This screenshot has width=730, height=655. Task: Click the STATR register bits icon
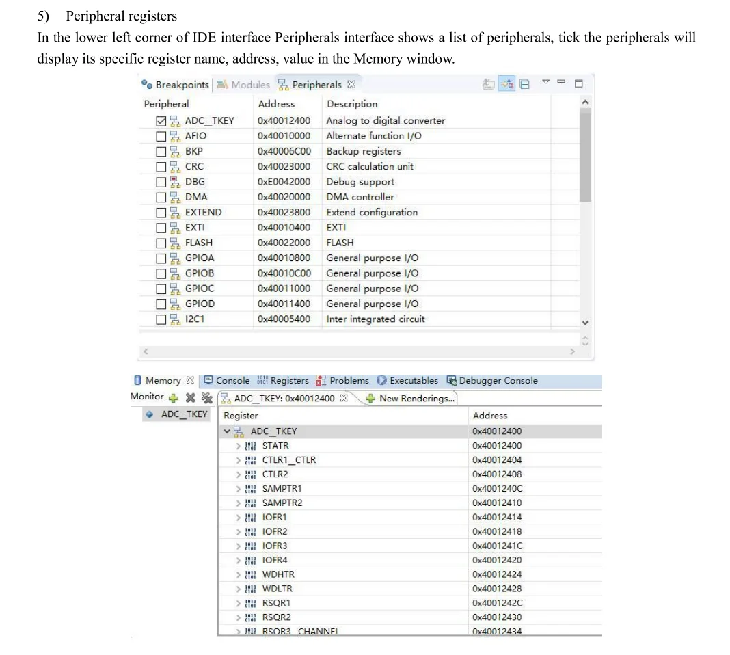pos(250,446)
